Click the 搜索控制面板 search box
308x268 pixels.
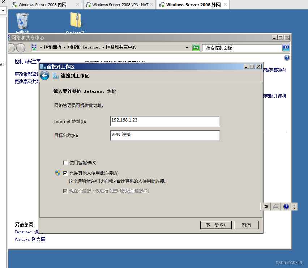242,48
